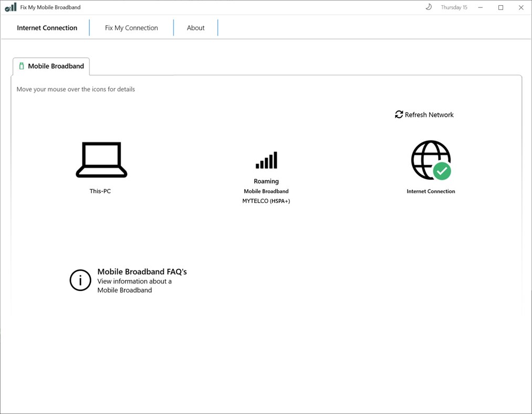Screen dimensions: 532x414
Task: Click the Fix My Mobile Broadband logo
Action: pos(11,7)
